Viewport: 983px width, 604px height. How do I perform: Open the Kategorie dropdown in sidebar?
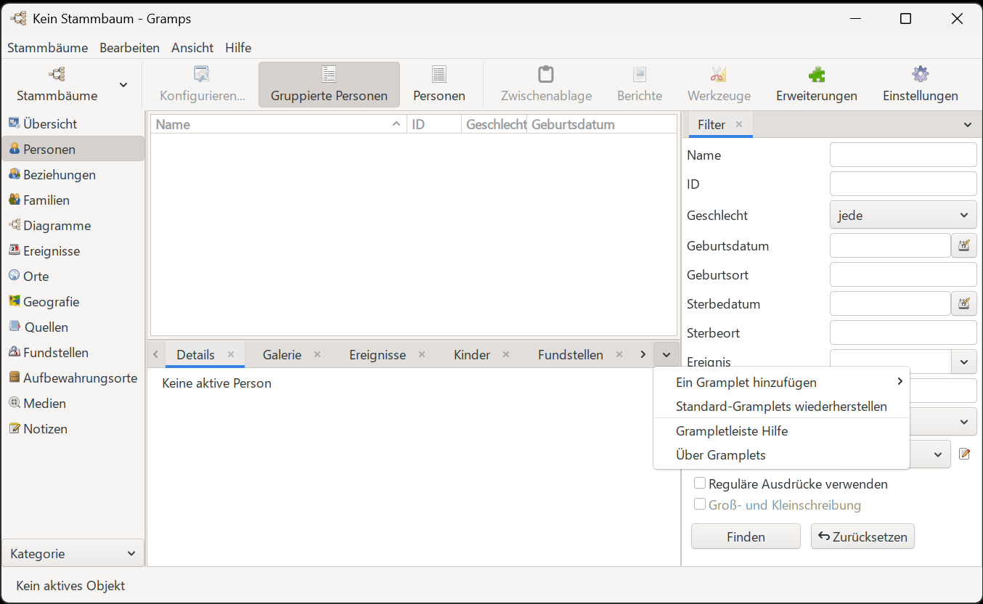point(73,553)
